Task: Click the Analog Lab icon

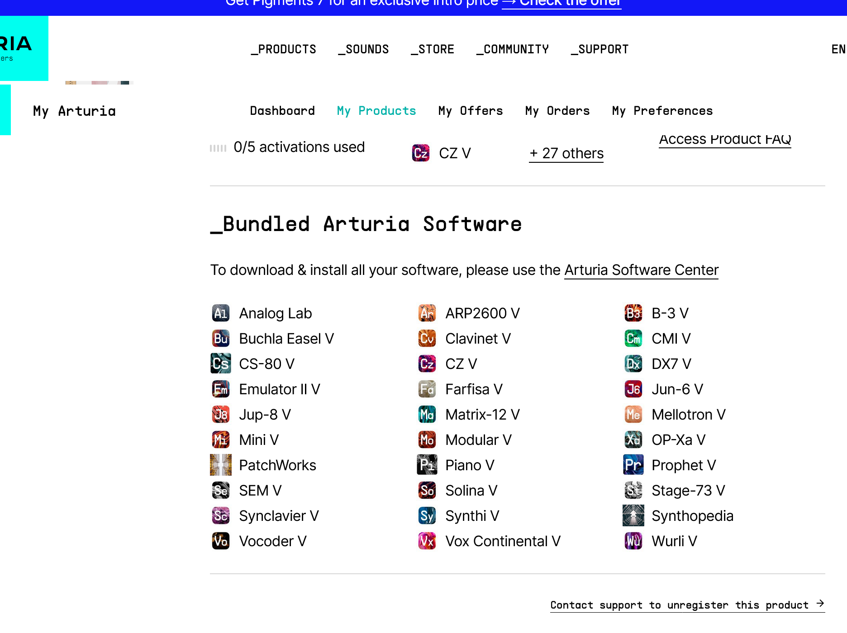Action: tap(221, 313)
